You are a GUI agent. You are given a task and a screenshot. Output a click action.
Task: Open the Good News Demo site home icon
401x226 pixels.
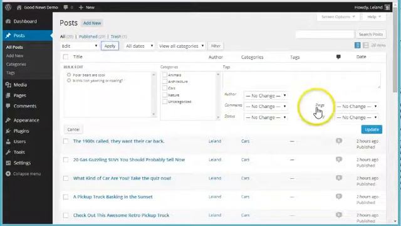tap(19, 8)
